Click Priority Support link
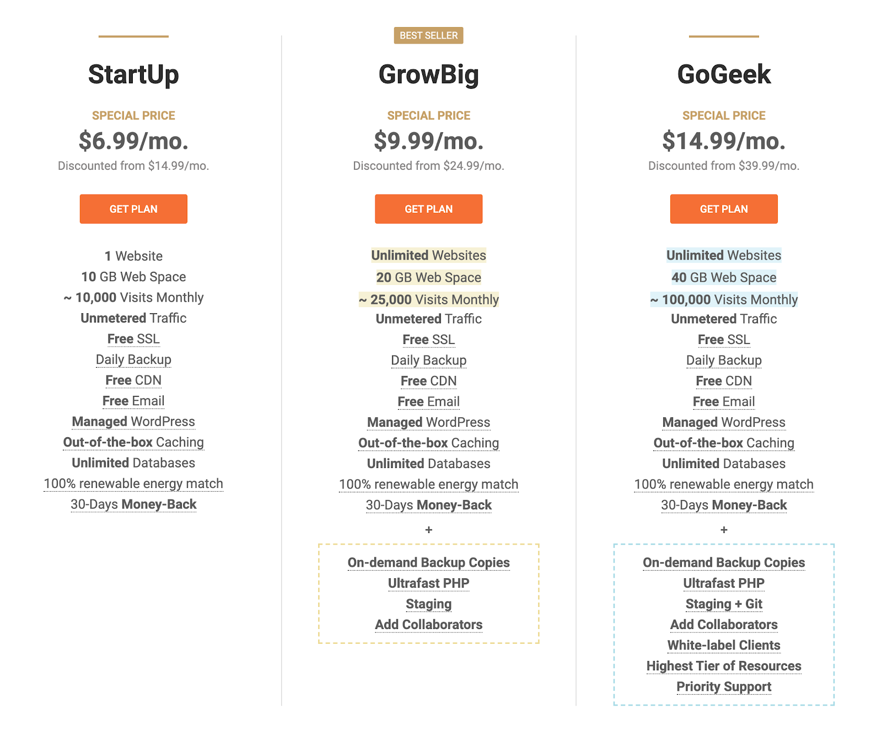882x731 pixels. click(724, 687)
